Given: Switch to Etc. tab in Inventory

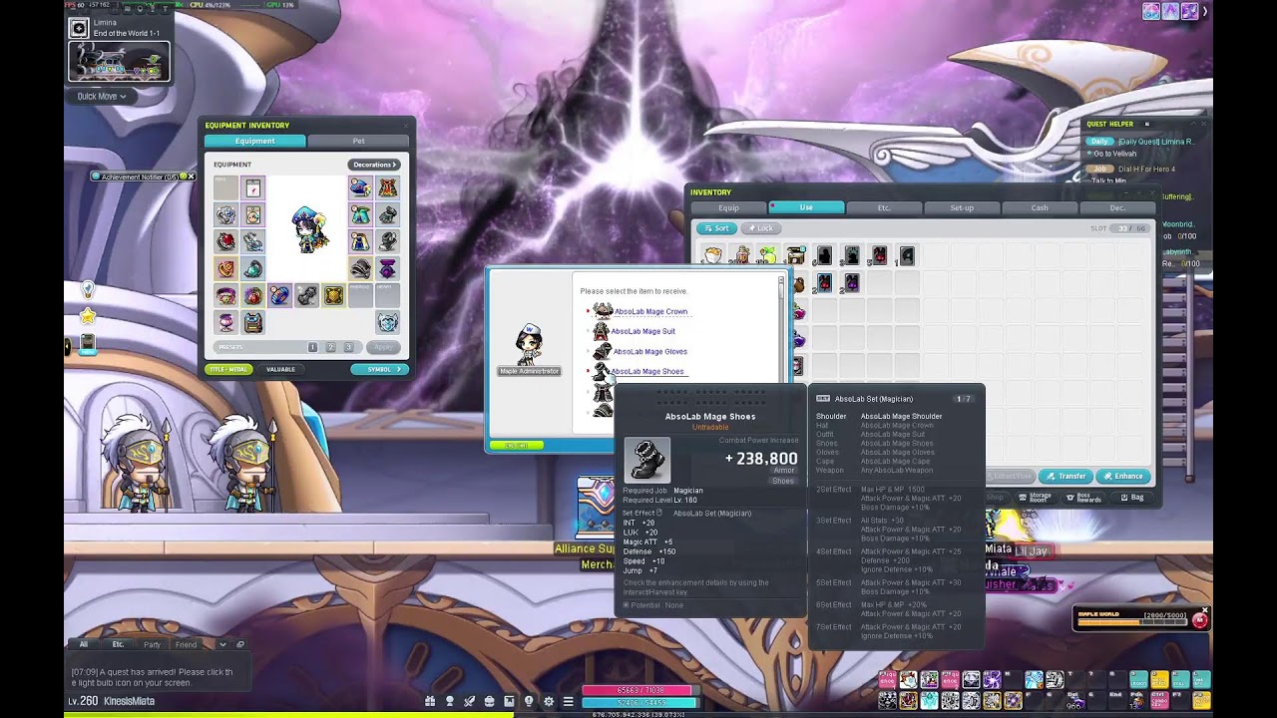Looking at the screenshot, I should click(884, 207).
